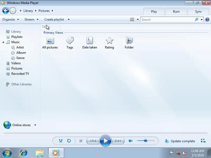Click the network tray icon
Viewport: 211px width, 158px height.
point(178,153)
